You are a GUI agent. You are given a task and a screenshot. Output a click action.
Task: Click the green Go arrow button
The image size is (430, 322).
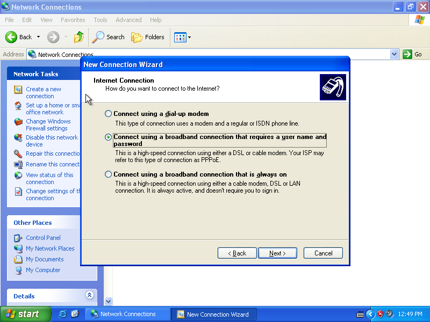click(x=407, y=54)
